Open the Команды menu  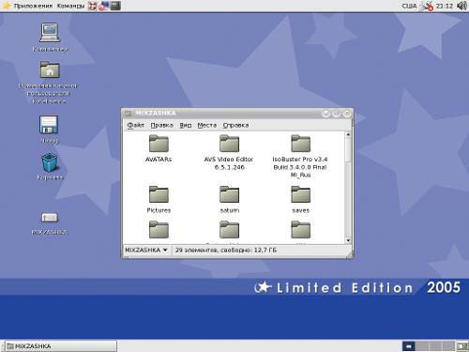tap(70, 6)
